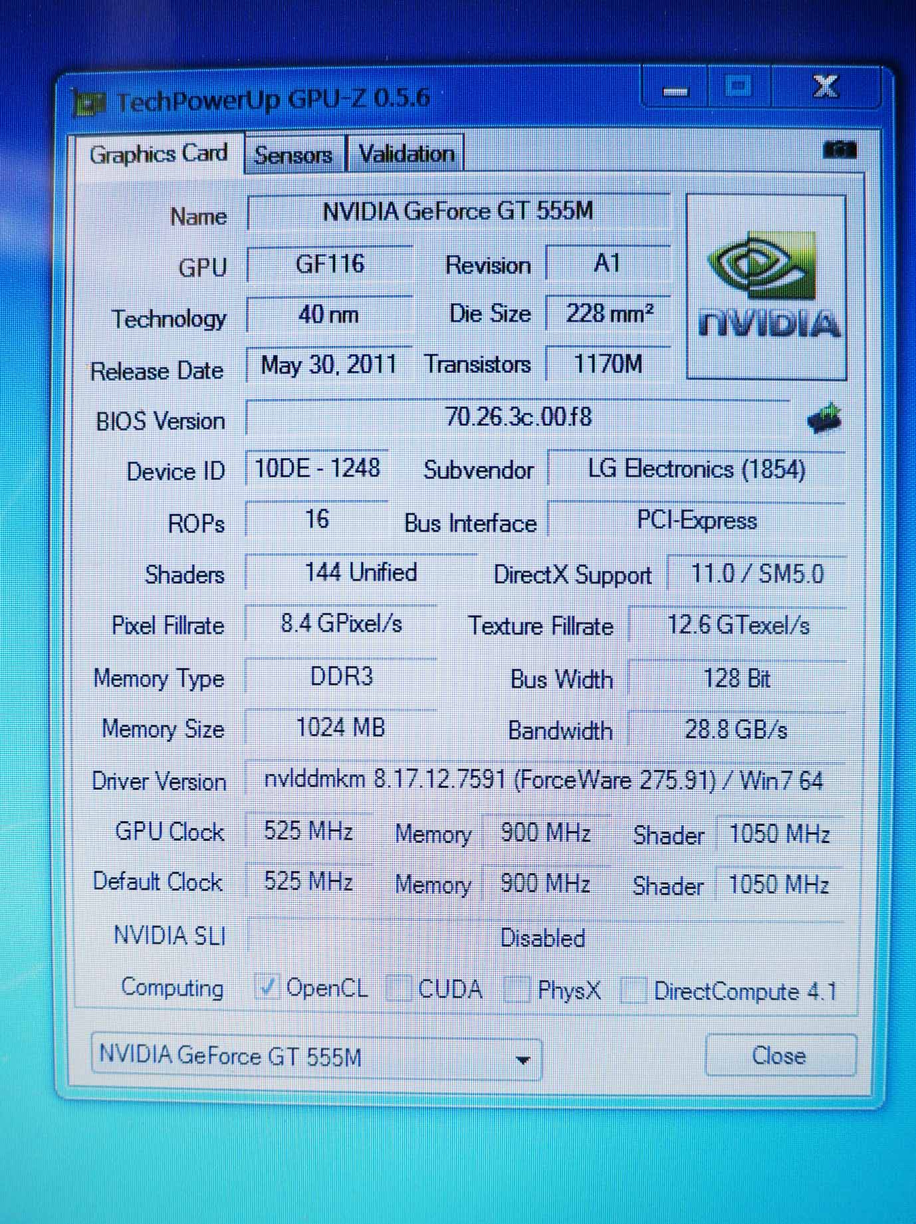Click the Bandwidth field 28.8 GB/s
Screen dimensions: 916x1224
(x=737, y=730)
